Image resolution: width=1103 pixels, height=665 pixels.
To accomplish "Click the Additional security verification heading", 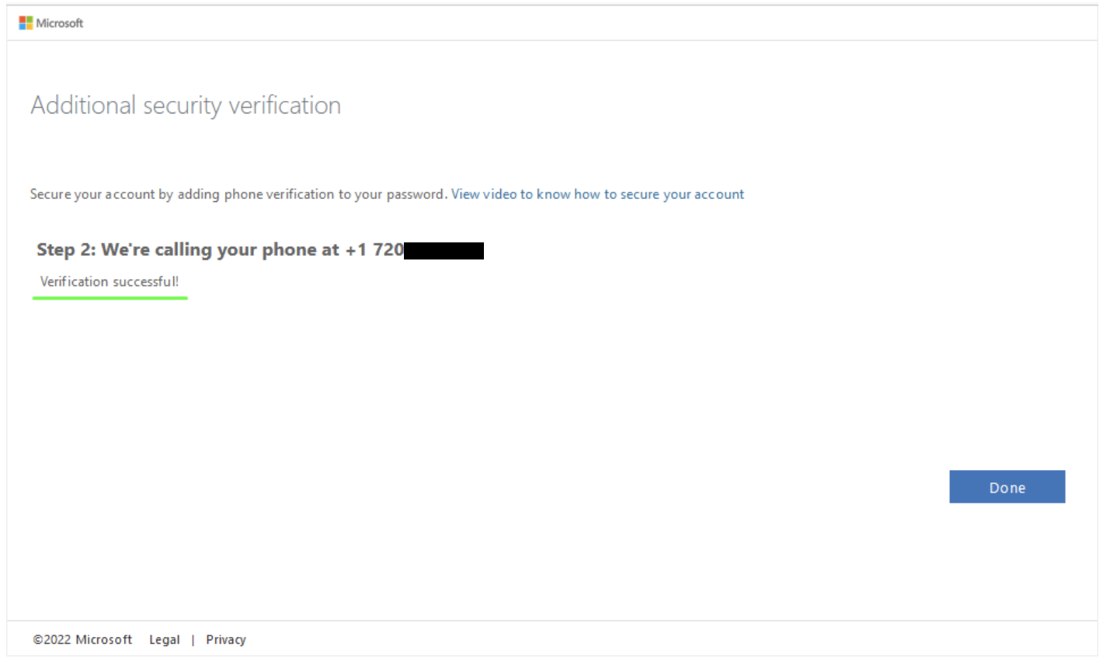I will point(186,105).
